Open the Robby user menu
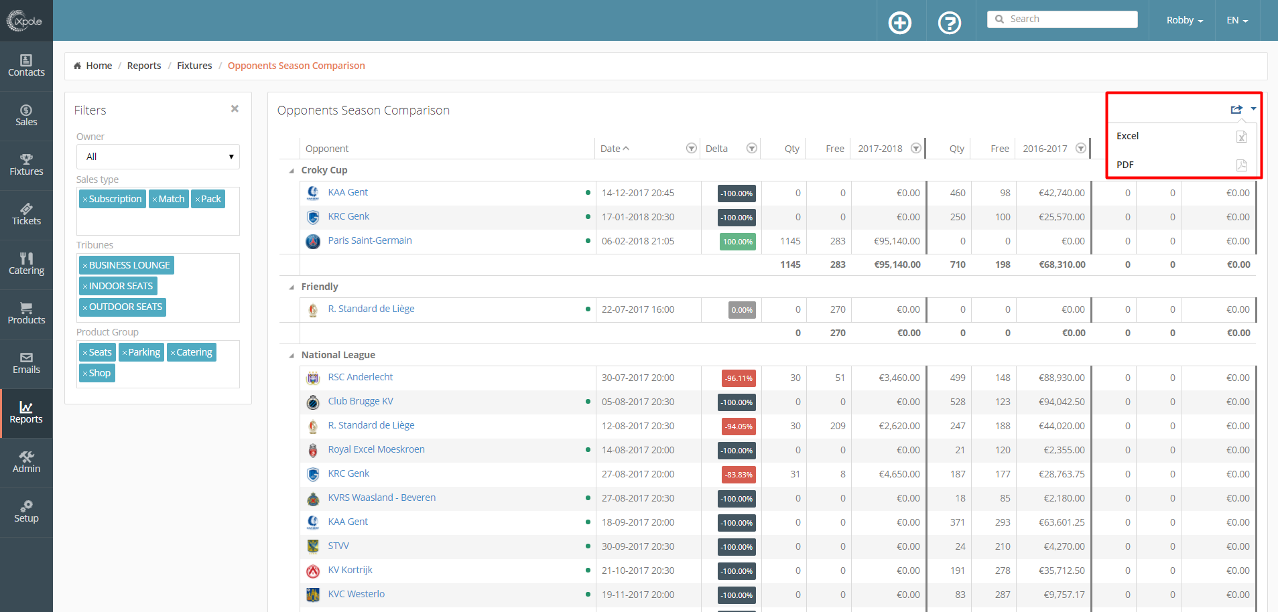The image size is (1278, 612). tap(1184, 20)
